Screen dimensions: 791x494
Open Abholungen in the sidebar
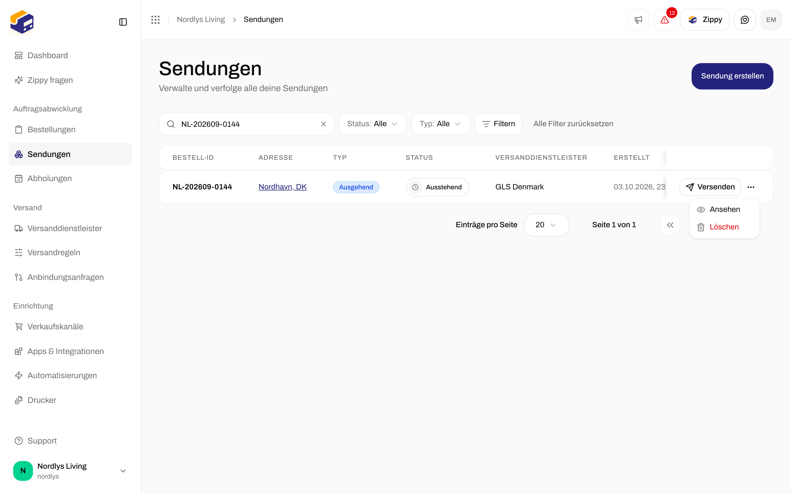pyautogui.click(x=70, y=178)
